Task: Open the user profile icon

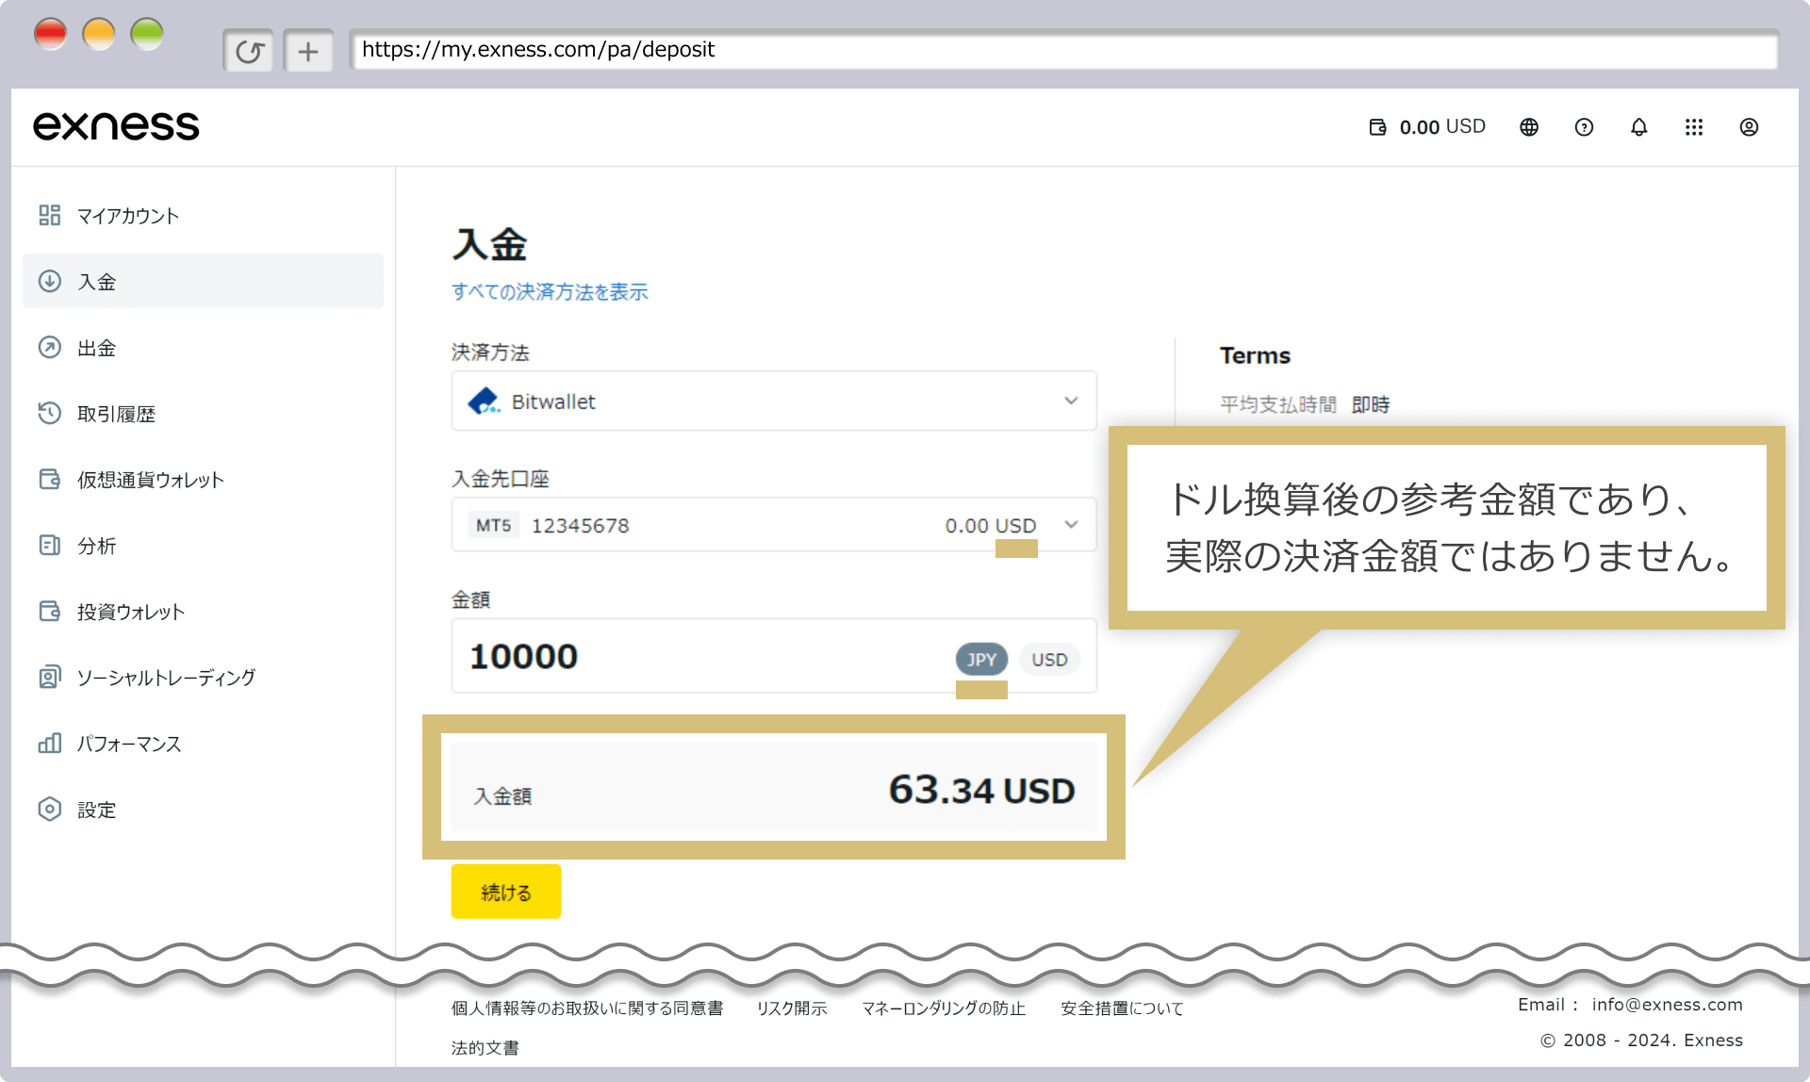Action: 1749,127
